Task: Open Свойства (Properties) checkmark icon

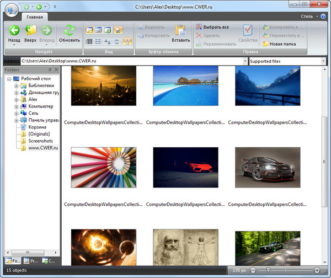Action: point(248,30)
